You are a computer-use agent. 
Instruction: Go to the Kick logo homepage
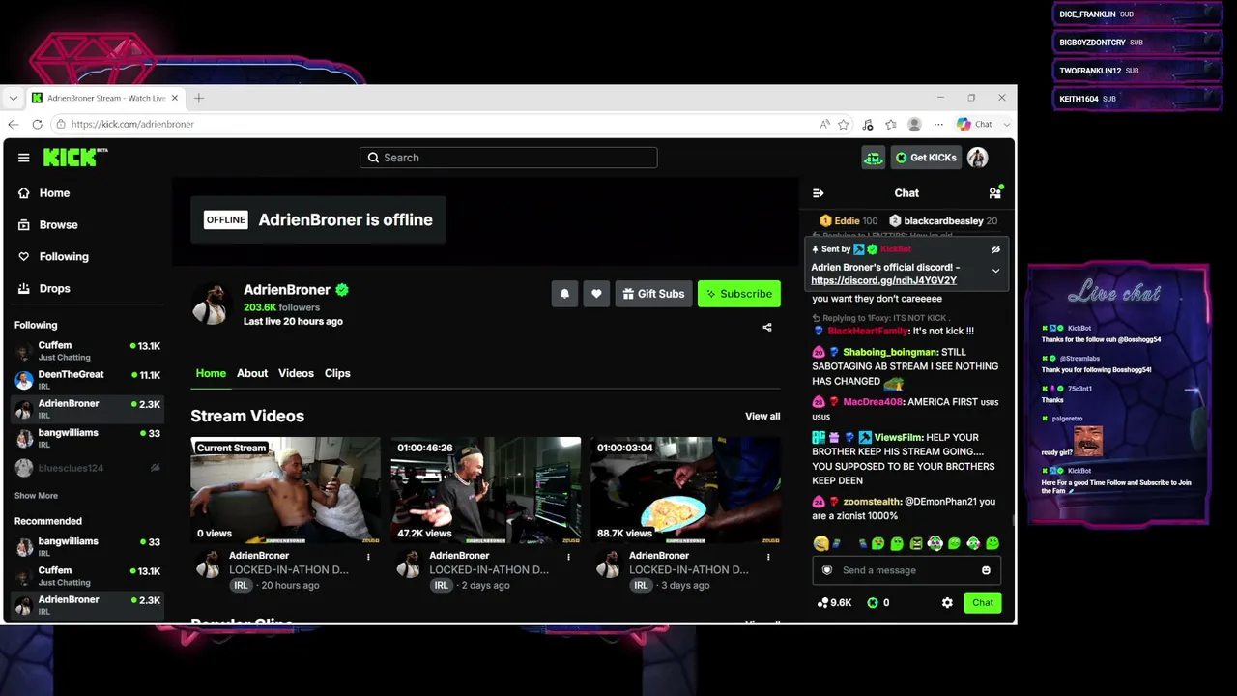click(74, 158)
